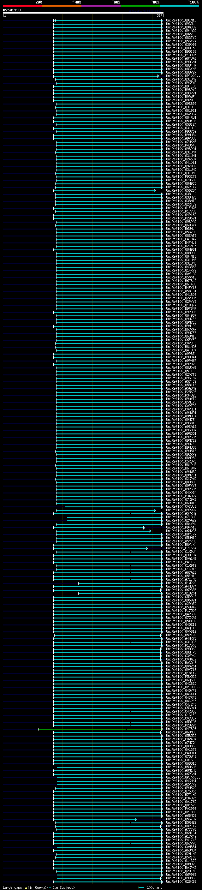
Task: Click label UniRef100_Q1W201
Action: point(181,593)
